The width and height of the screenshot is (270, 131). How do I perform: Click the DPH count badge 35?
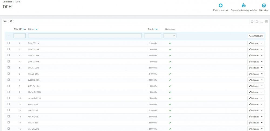coord(11,21)
